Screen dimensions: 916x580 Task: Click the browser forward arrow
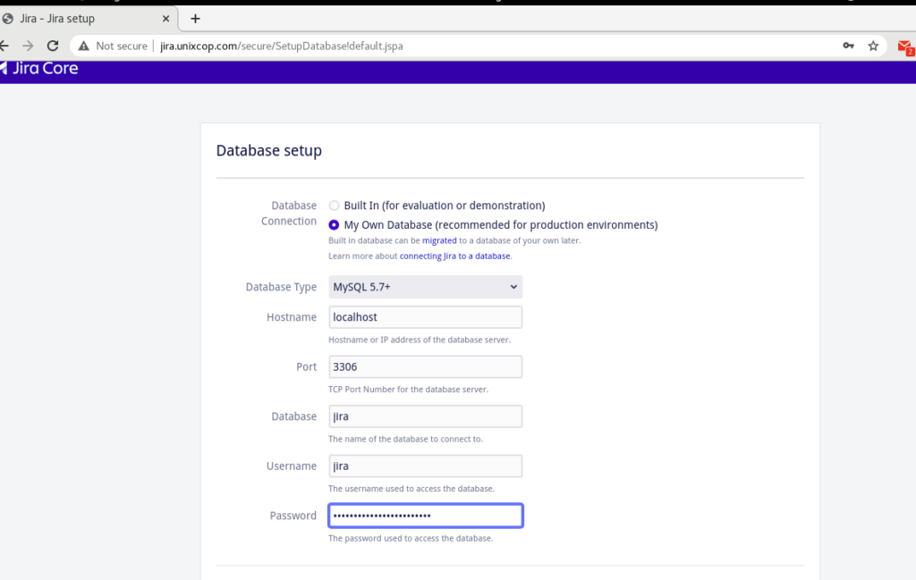click(28, 46)
